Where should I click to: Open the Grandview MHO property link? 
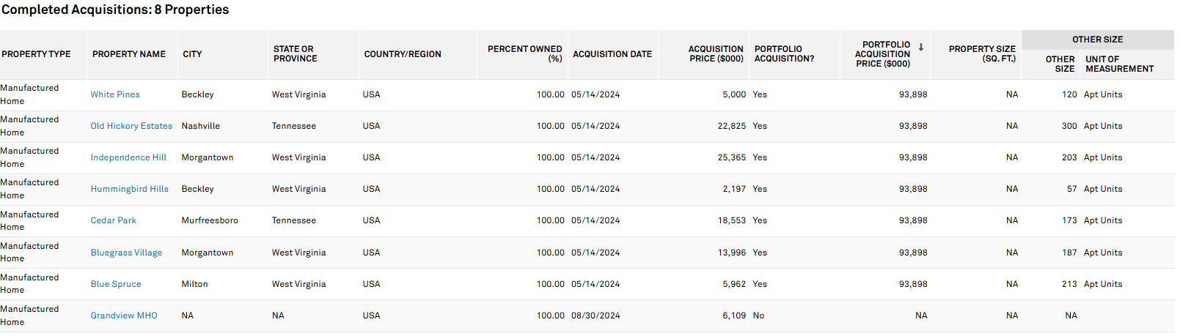click(124, 316)
